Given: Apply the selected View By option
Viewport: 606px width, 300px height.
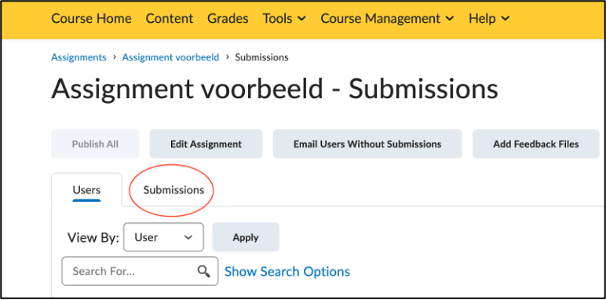Looking at the screenshot, I should click(x=246, y=237).
